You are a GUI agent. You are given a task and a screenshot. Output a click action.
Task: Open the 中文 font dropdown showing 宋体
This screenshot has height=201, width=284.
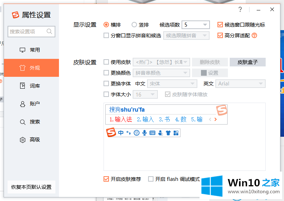(x=172, y=84)
